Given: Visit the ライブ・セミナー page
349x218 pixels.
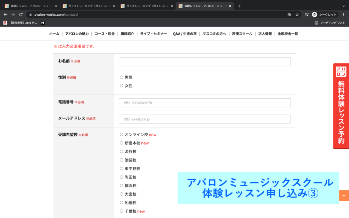Looking at the screenshot, I should [x=153, y=34].
